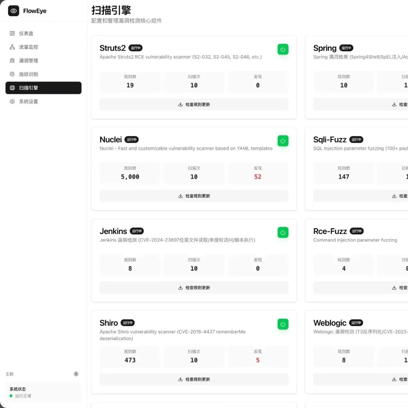Click Shiro's red findings value 5

[258, 360]
